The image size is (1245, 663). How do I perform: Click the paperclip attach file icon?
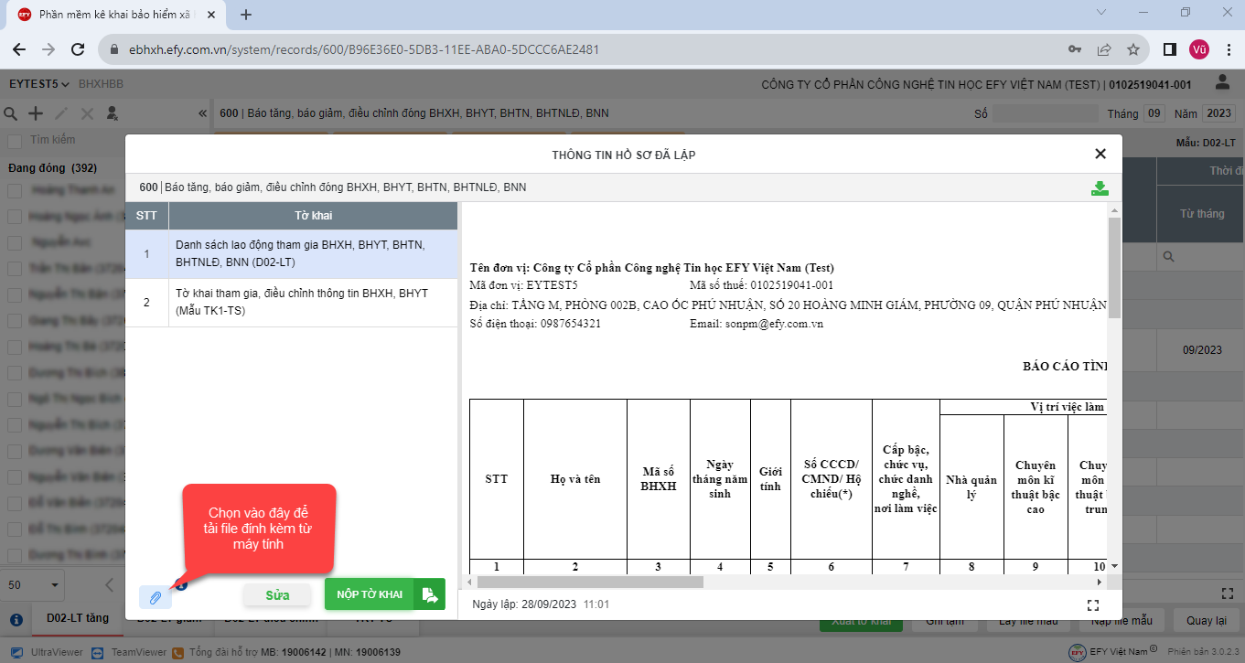point(156,597)
